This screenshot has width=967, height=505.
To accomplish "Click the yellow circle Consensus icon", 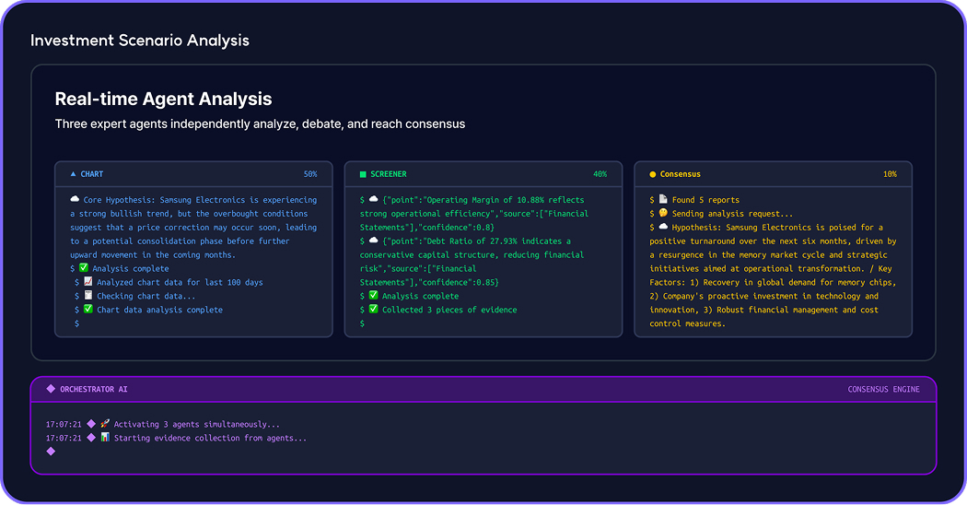I will point(653,174).
